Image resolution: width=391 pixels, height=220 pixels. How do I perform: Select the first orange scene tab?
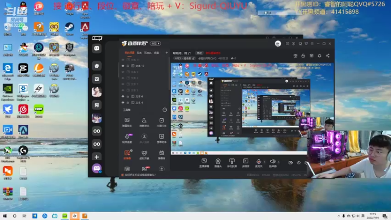(130, 53)
